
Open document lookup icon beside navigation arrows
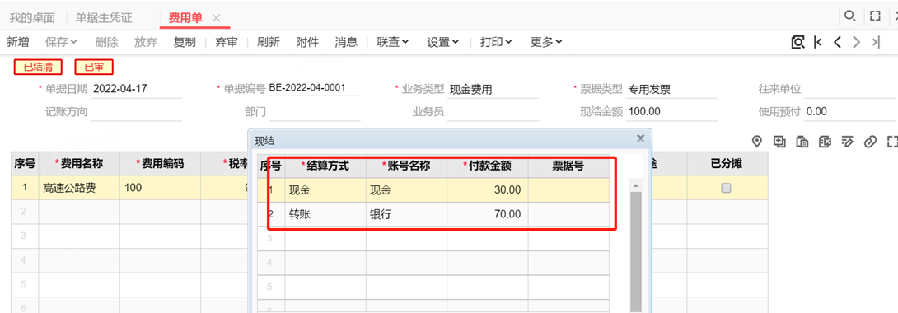797,42
